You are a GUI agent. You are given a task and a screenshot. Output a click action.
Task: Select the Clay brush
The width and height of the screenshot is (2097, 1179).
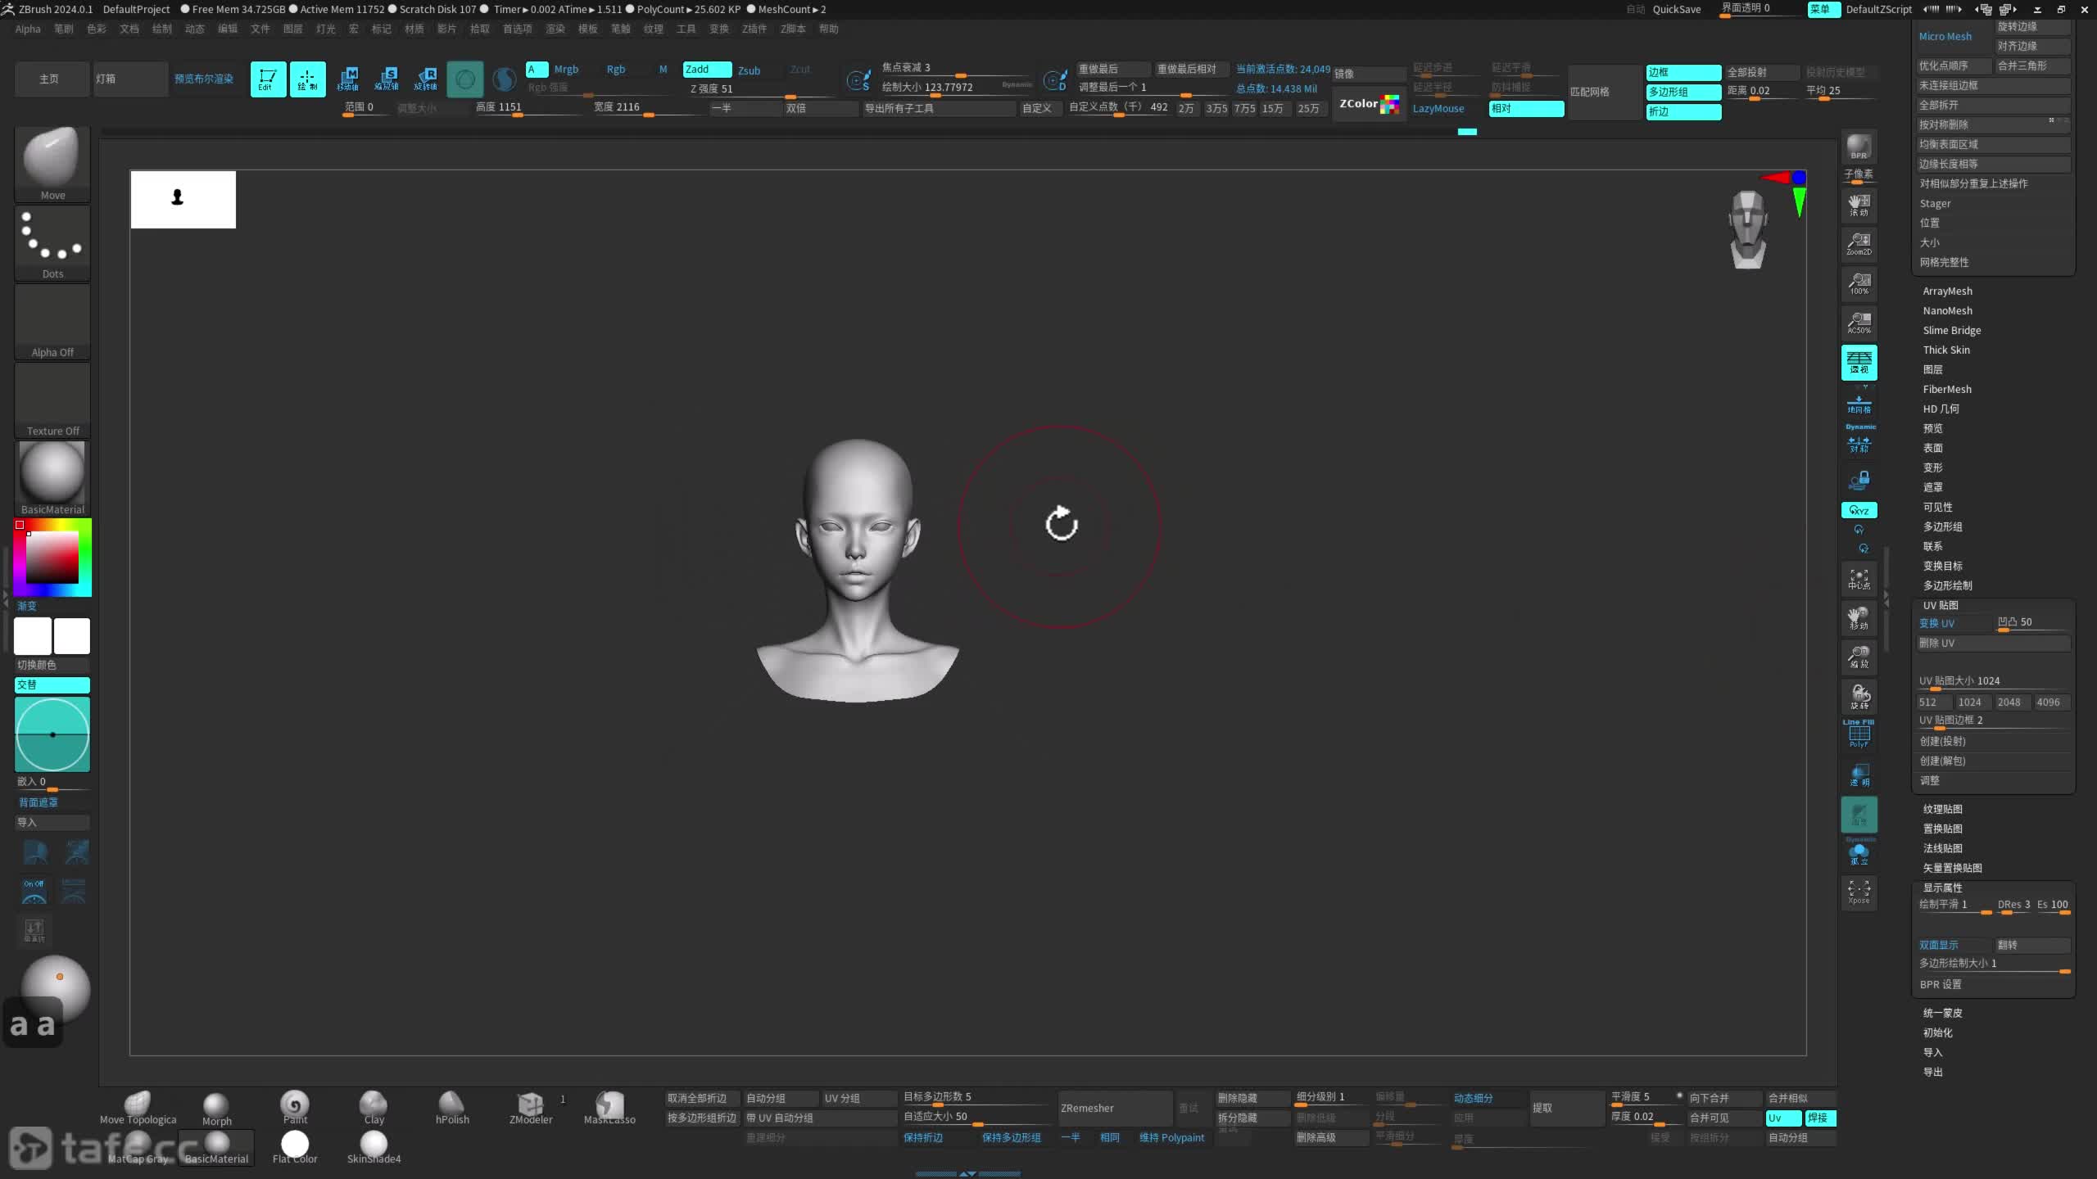point(374,1108)
